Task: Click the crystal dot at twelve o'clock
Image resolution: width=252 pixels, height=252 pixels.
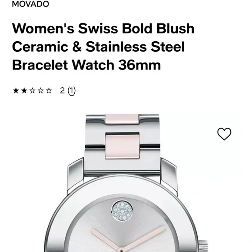Action: 122,211
